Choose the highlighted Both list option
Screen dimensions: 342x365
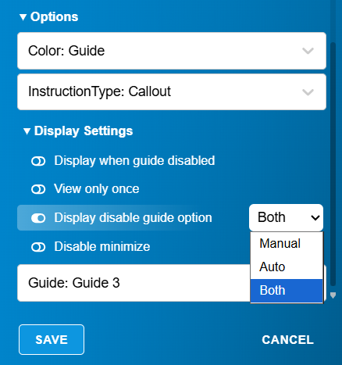(x=287, y=291)
